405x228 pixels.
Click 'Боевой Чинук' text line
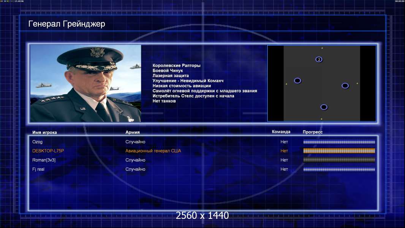168,71
